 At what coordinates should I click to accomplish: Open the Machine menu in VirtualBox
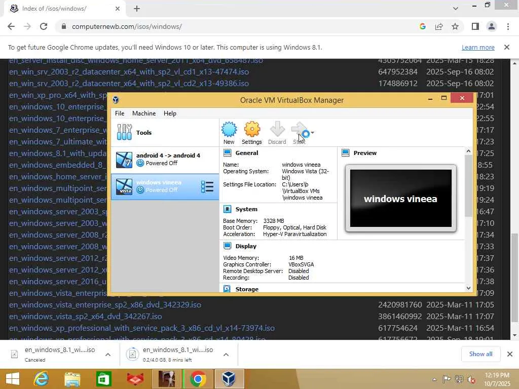tap(144, 113)
